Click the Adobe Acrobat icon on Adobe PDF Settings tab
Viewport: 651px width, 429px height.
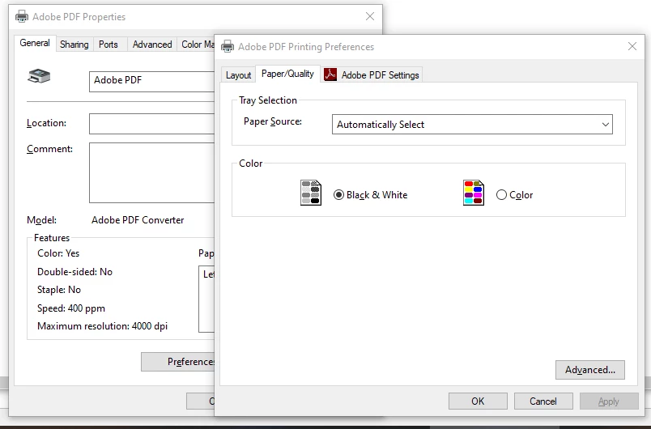(x=330, y=74)
